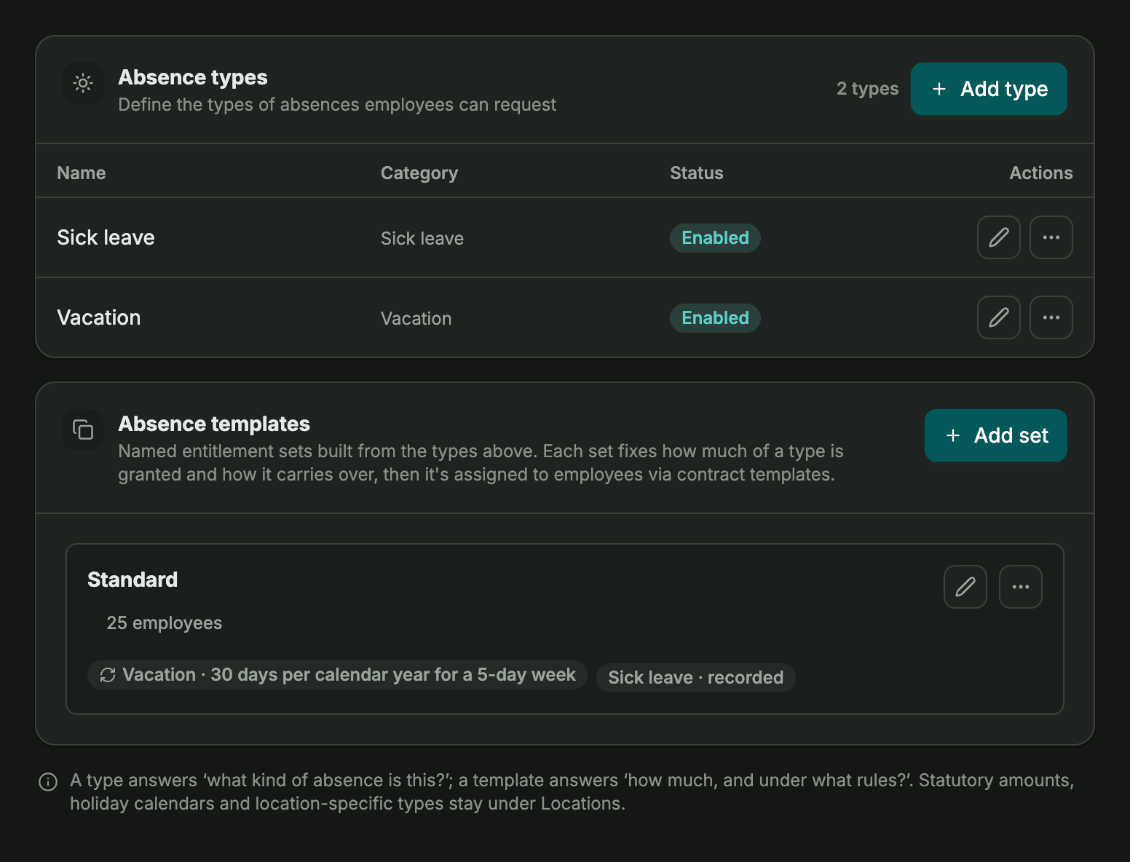
Task: Click the 'Named entitlement sets' description text
Action: pyautogui.click(x=481, y=463)
